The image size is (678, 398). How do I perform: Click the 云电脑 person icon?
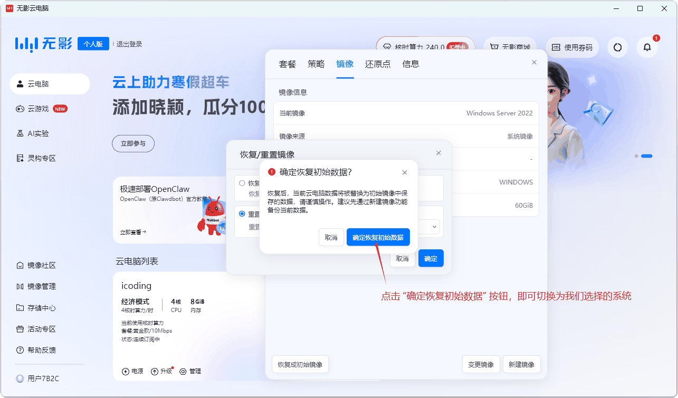click(20, 84)
